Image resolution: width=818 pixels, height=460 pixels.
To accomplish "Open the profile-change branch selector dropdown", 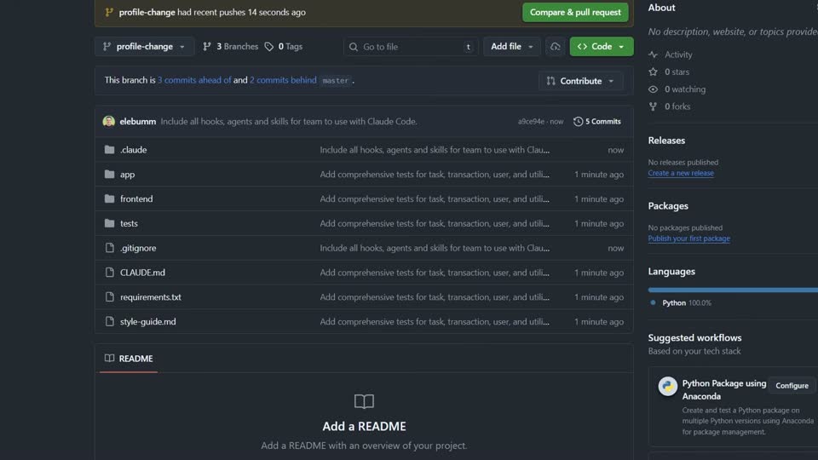I will coord(145,46).
